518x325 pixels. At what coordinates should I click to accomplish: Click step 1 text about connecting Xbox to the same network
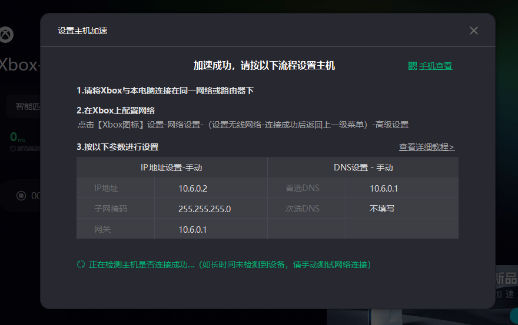[x=165, y=91]
